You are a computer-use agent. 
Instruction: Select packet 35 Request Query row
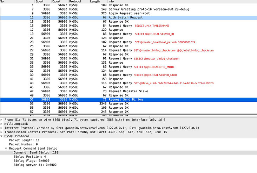pyautogui.click(x=128, y=67)
